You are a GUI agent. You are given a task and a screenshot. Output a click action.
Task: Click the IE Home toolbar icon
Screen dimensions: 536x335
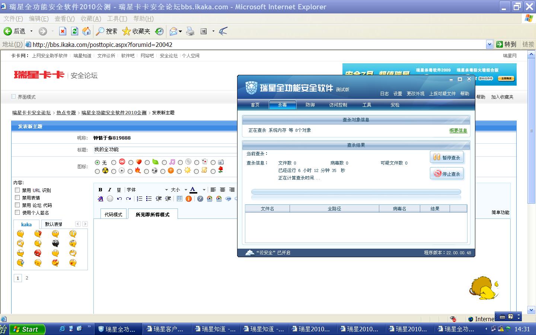click(x=86, y=31)
